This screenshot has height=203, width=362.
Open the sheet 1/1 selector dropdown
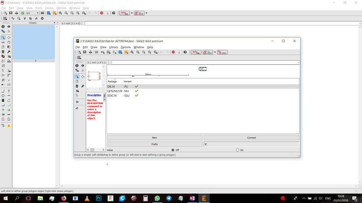point(37,13)
